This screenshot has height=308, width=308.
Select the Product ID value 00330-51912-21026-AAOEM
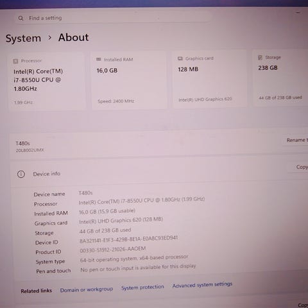(113, 250)
